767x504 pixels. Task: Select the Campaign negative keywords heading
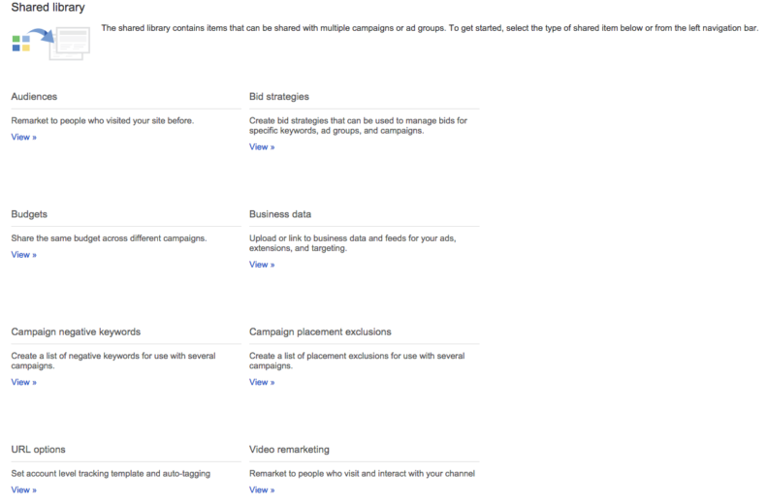[x=76, y=331]
